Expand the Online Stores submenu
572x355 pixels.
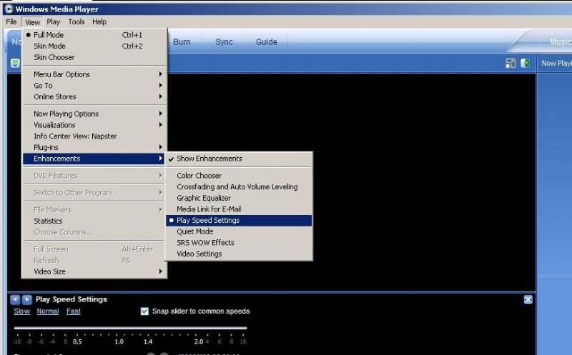[x=94, y=97]
